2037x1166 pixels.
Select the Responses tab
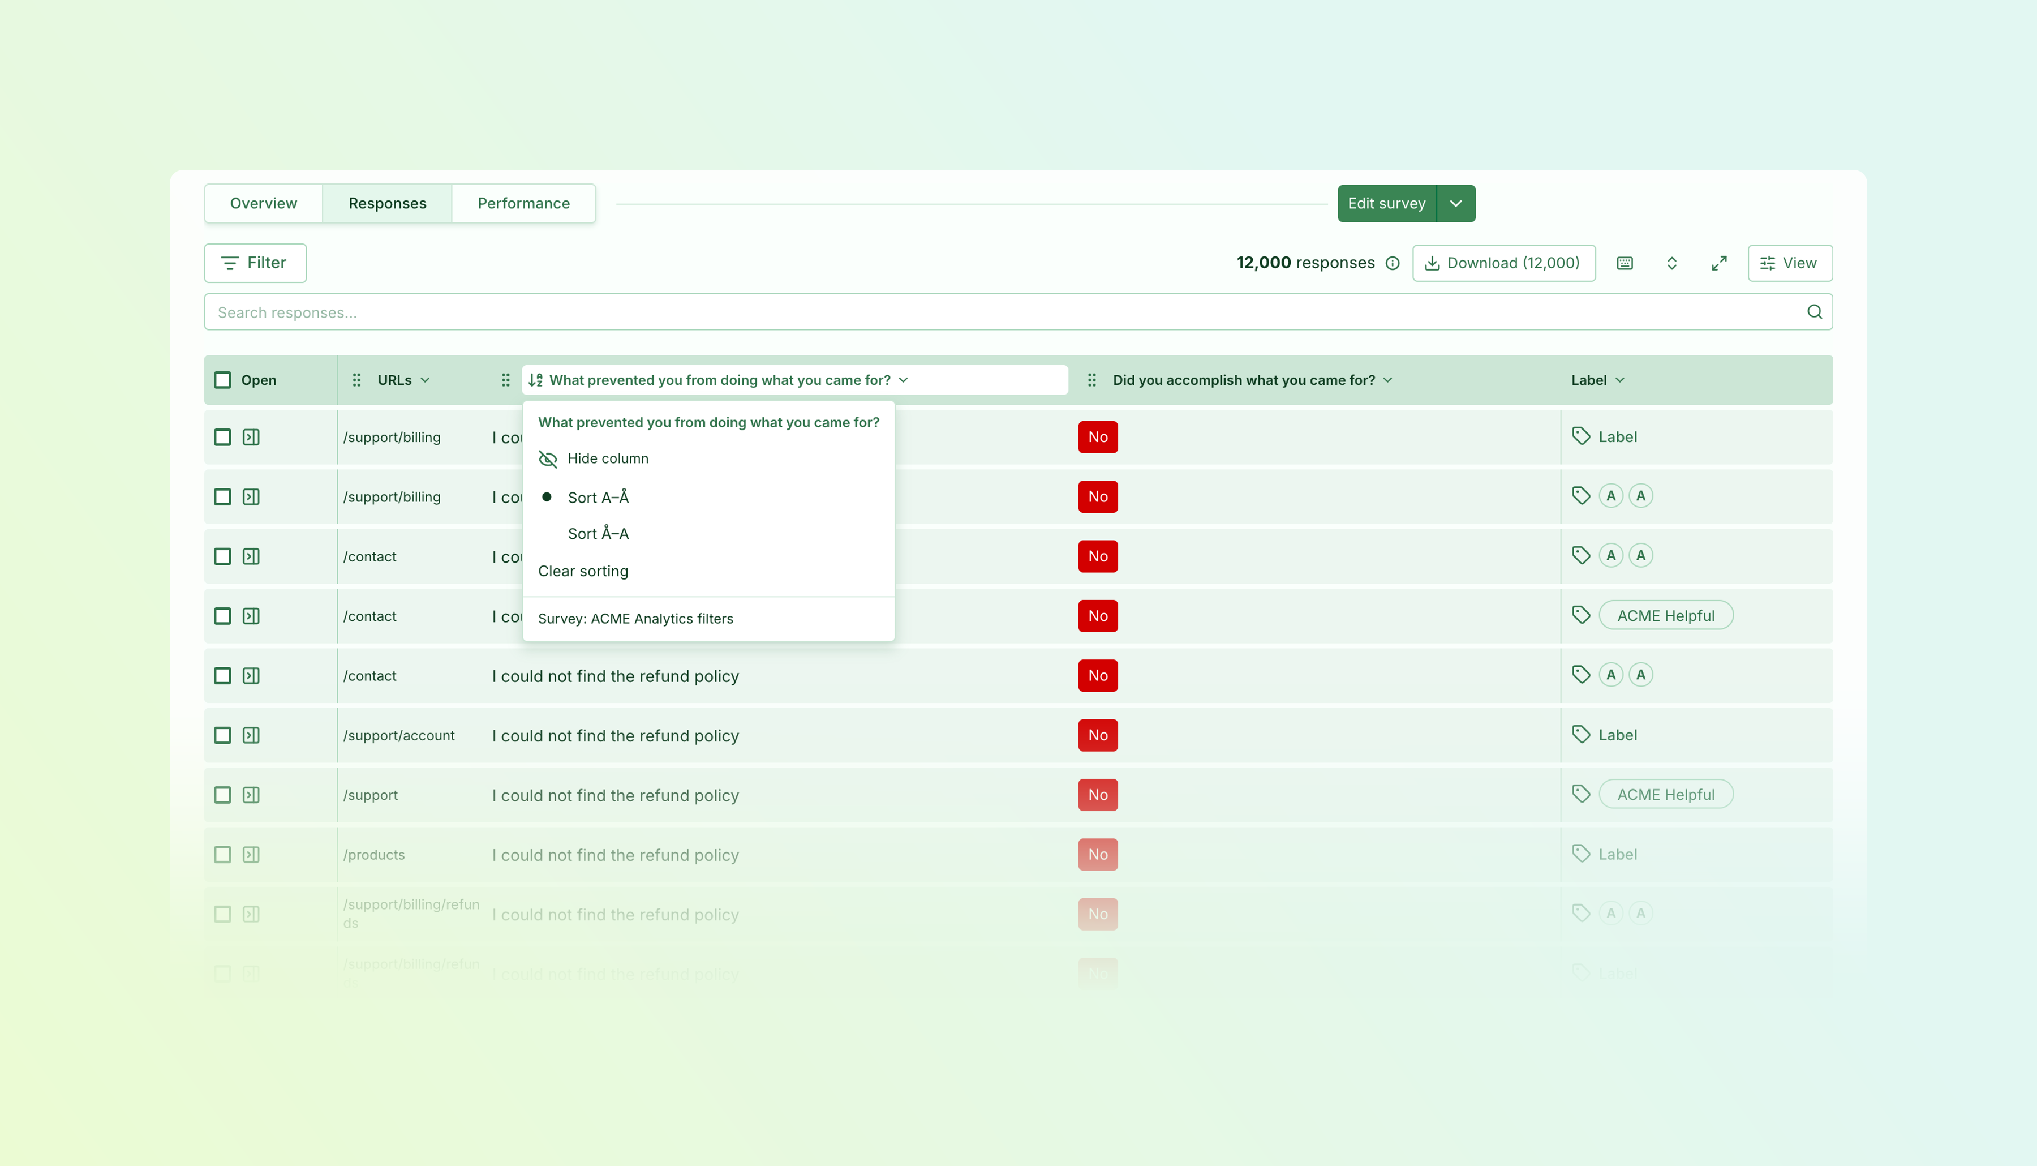click(x=388, y=203)
